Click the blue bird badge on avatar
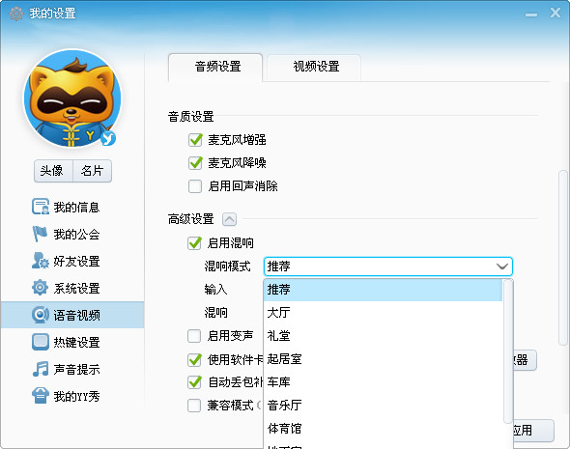Image resolution: width=570 pixels, height=449 pixels. (x=108, y=138)
